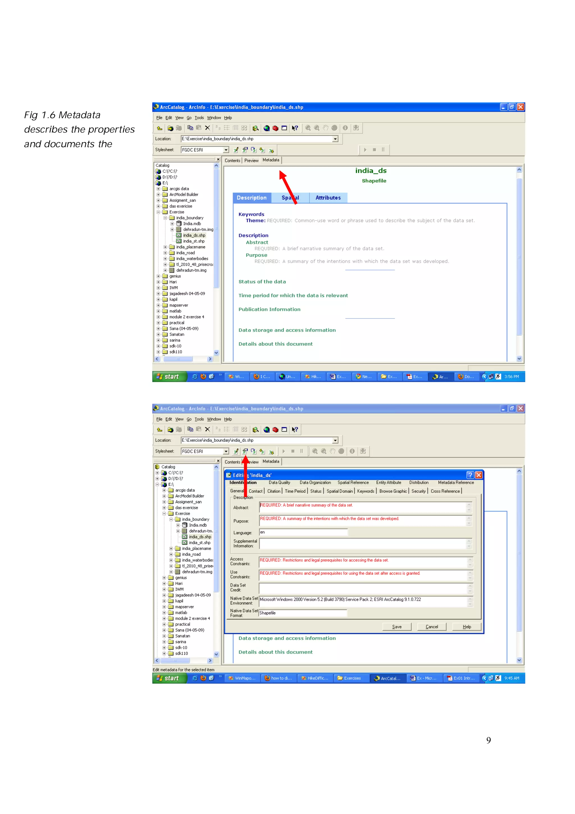Click Connect to Folder icon in lower window
Screen dimensions: 575x814
pyautogui.click(x=170, y=430)
